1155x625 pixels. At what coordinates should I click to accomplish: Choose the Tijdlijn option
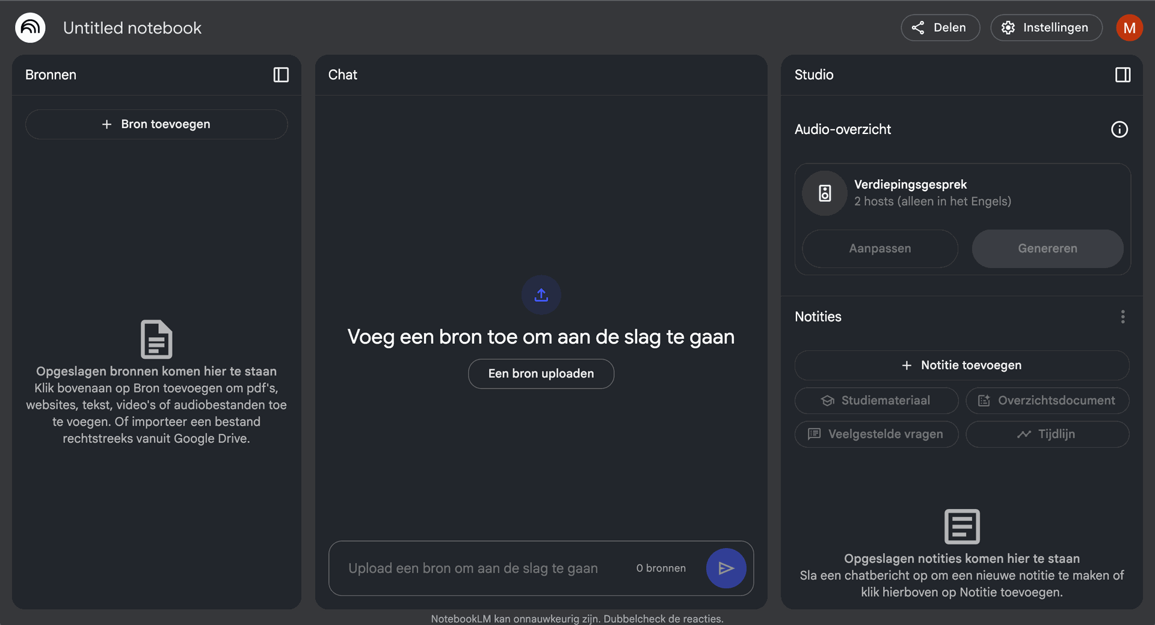point(1047,434)
